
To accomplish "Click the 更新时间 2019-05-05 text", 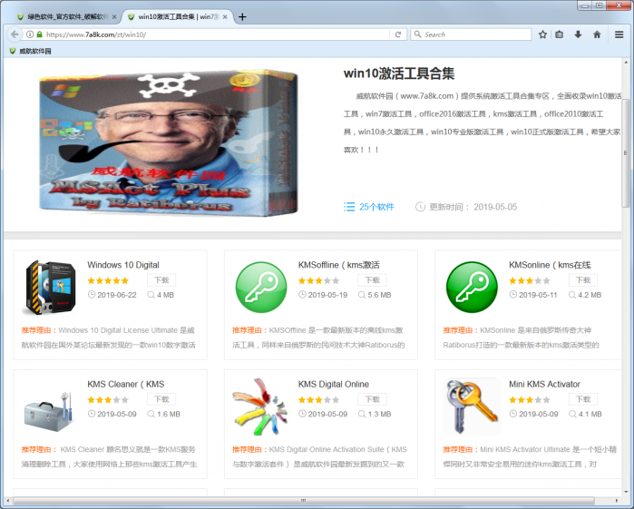I will (x=473, y=207).
